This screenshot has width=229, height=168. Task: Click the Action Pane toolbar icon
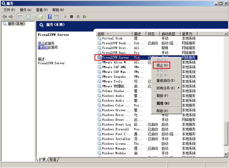coord(56,17)
